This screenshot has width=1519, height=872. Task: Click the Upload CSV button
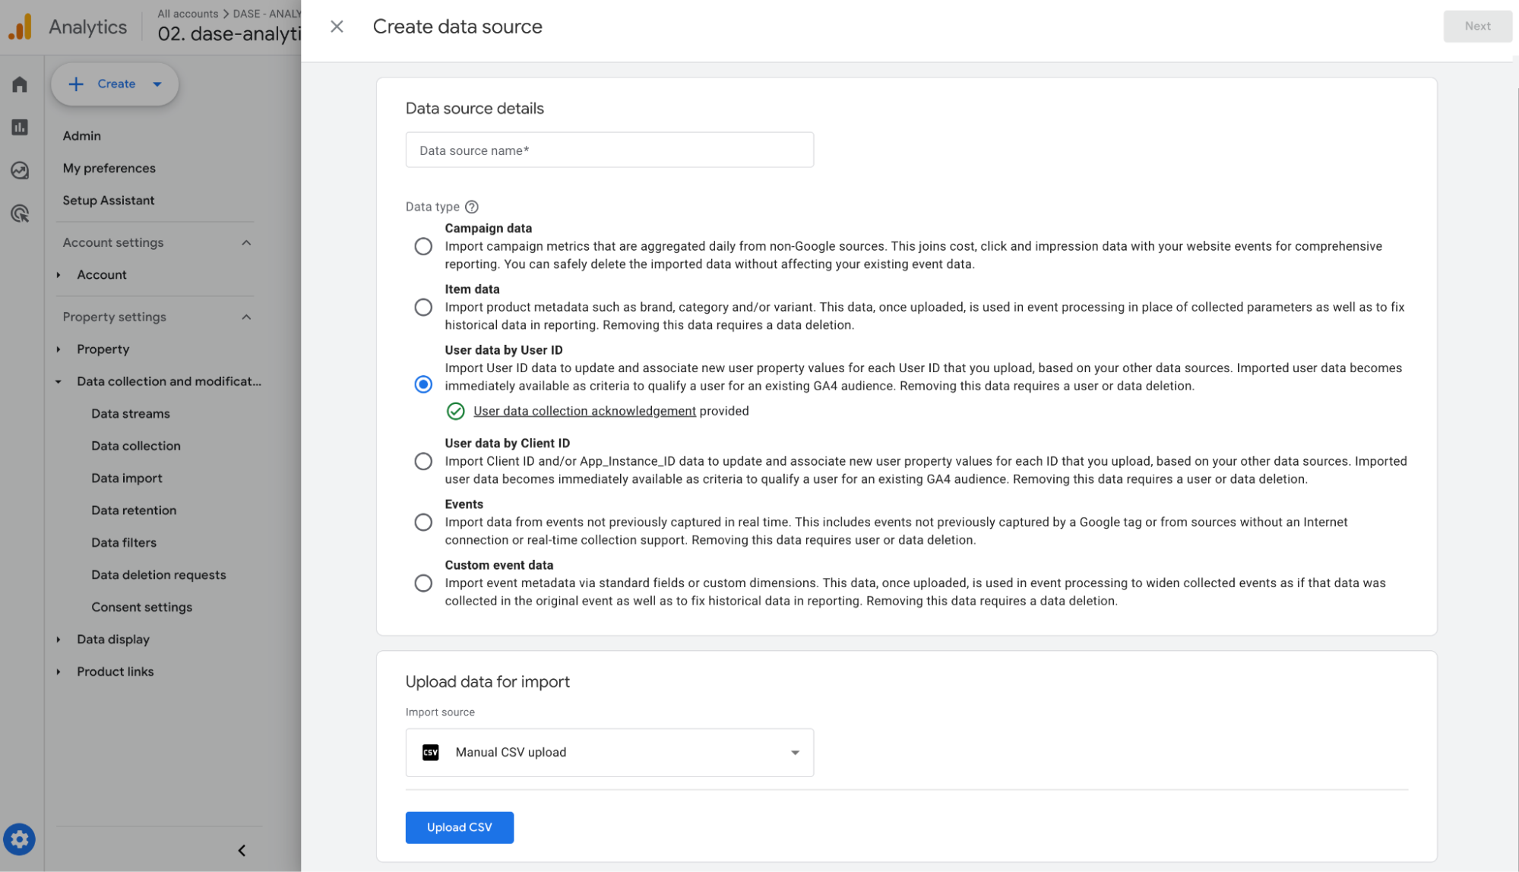click(459, 827)
